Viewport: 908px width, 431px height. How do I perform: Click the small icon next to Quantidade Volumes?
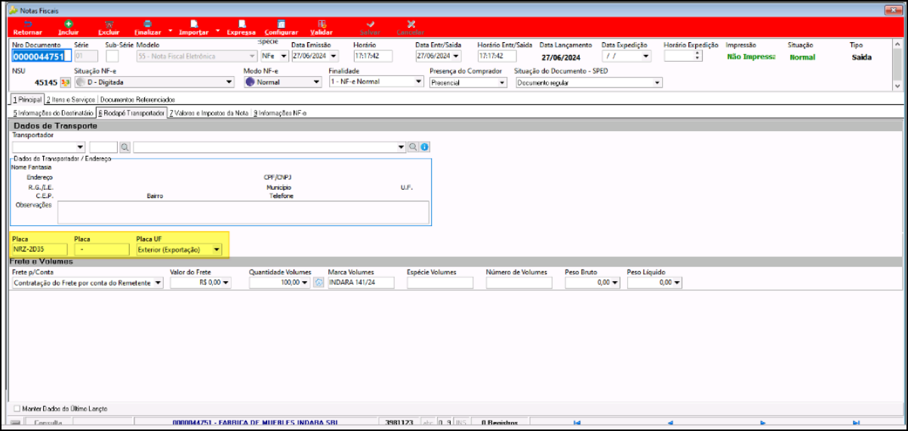point(319,283)
